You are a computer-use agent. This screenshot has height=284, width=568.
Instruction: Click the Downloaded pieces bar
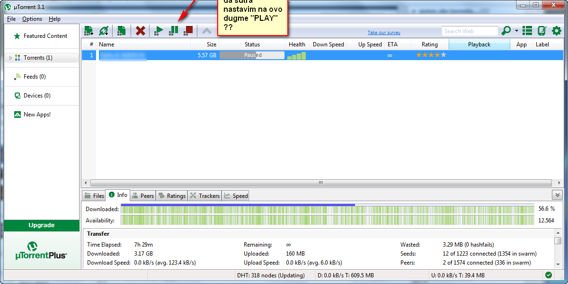328,209
